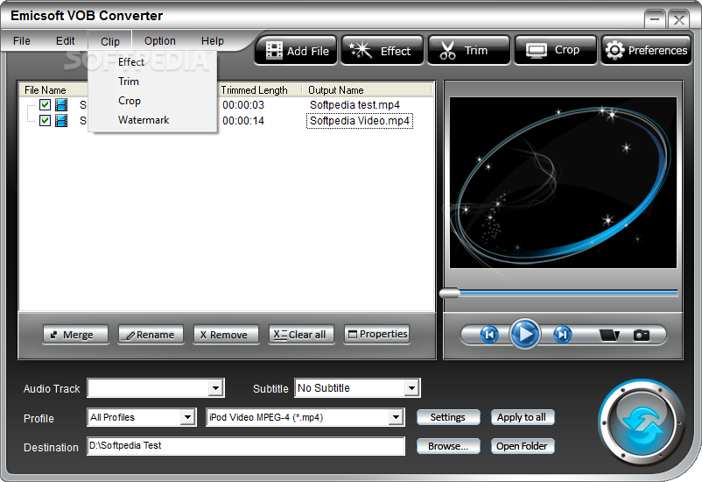The width and height of the screenshot is (702, 482).
Task: Click the Destination path field
Action: click(246, 446)
